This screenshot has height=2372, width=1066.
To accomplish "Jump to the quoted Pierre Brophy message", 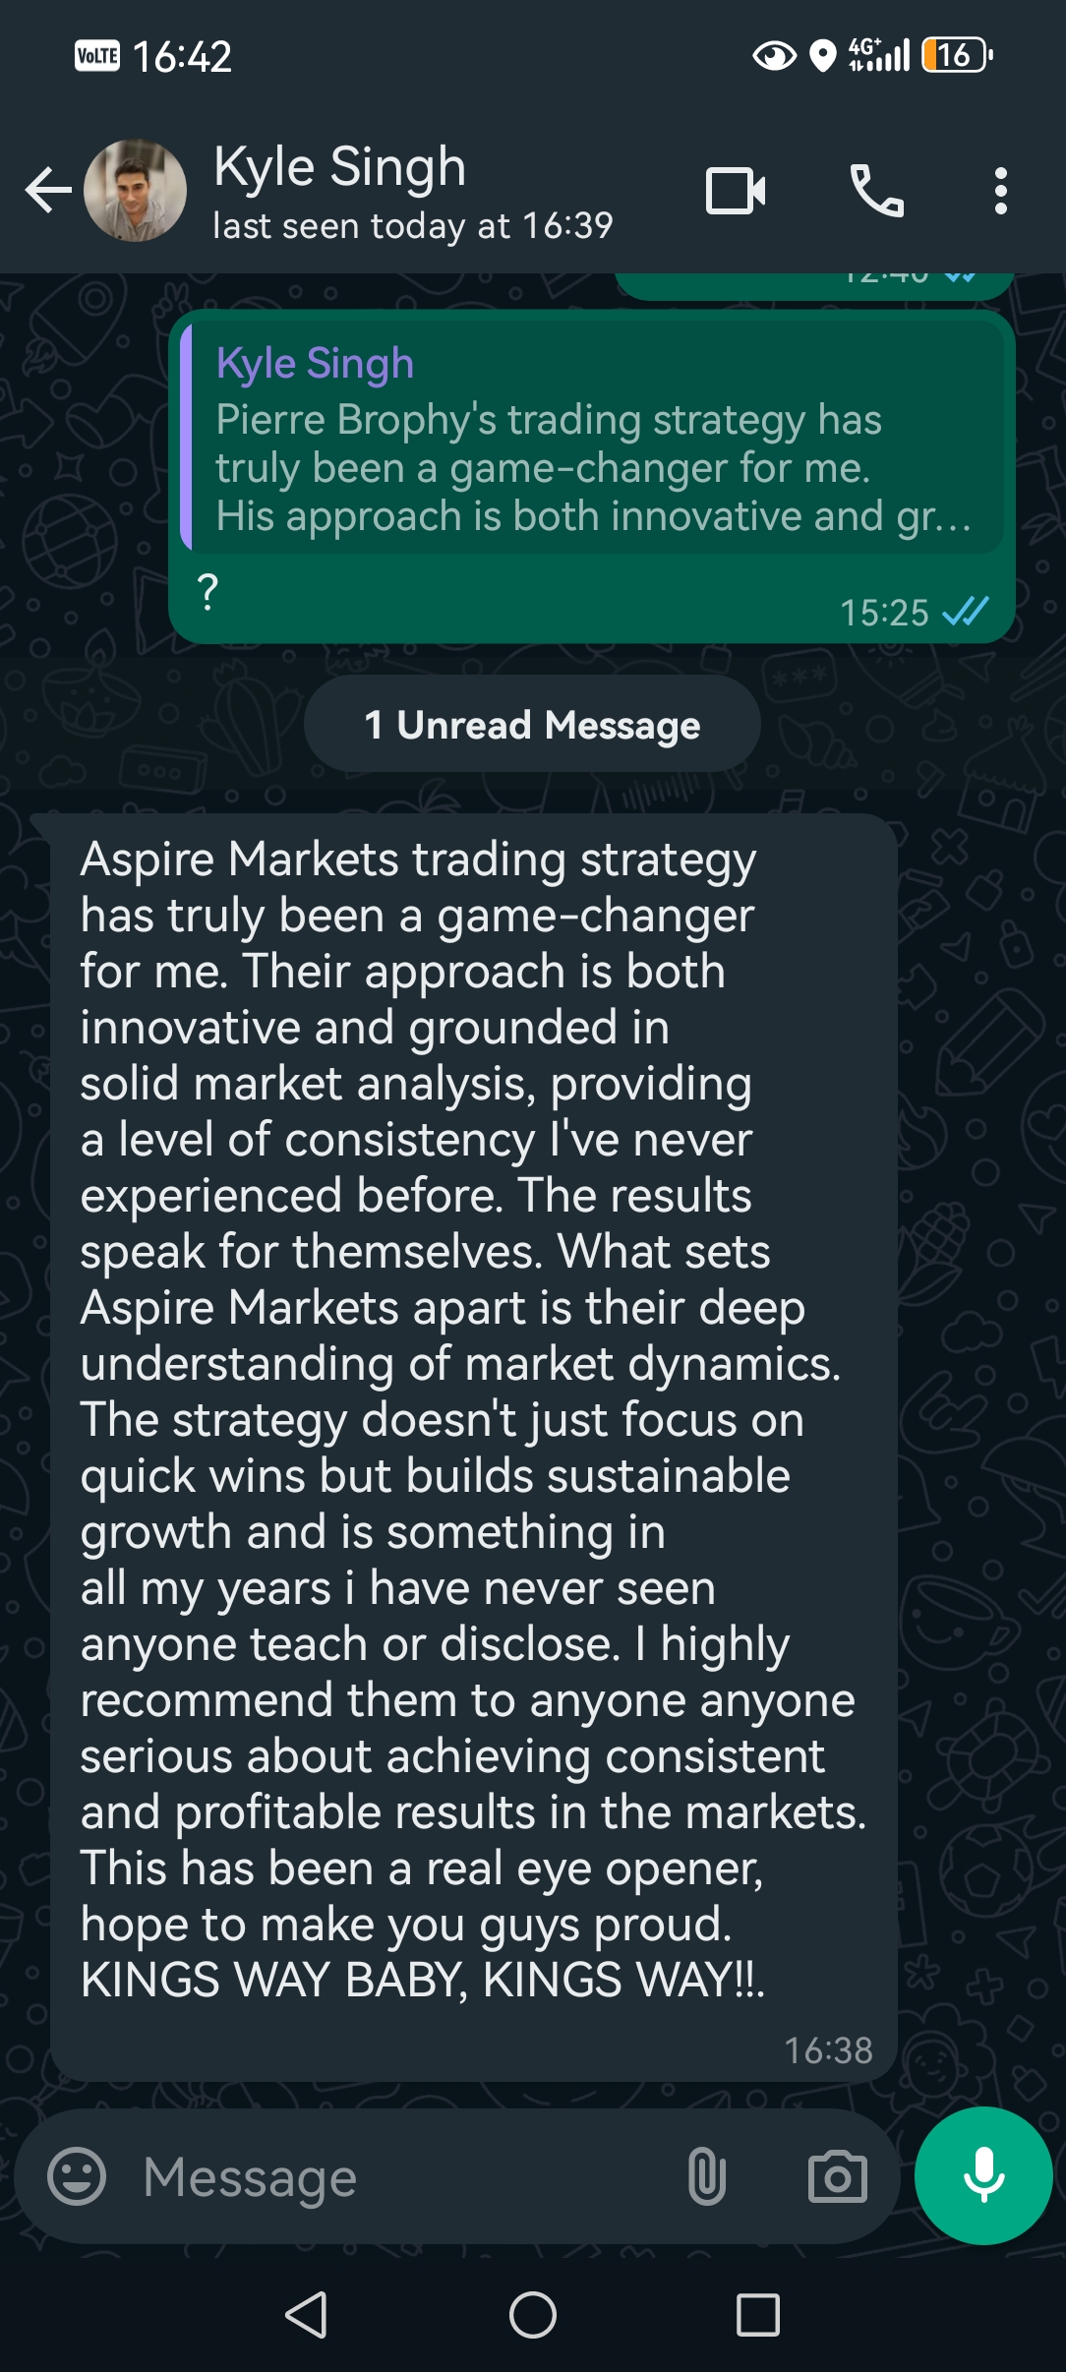I will [592, 438].
